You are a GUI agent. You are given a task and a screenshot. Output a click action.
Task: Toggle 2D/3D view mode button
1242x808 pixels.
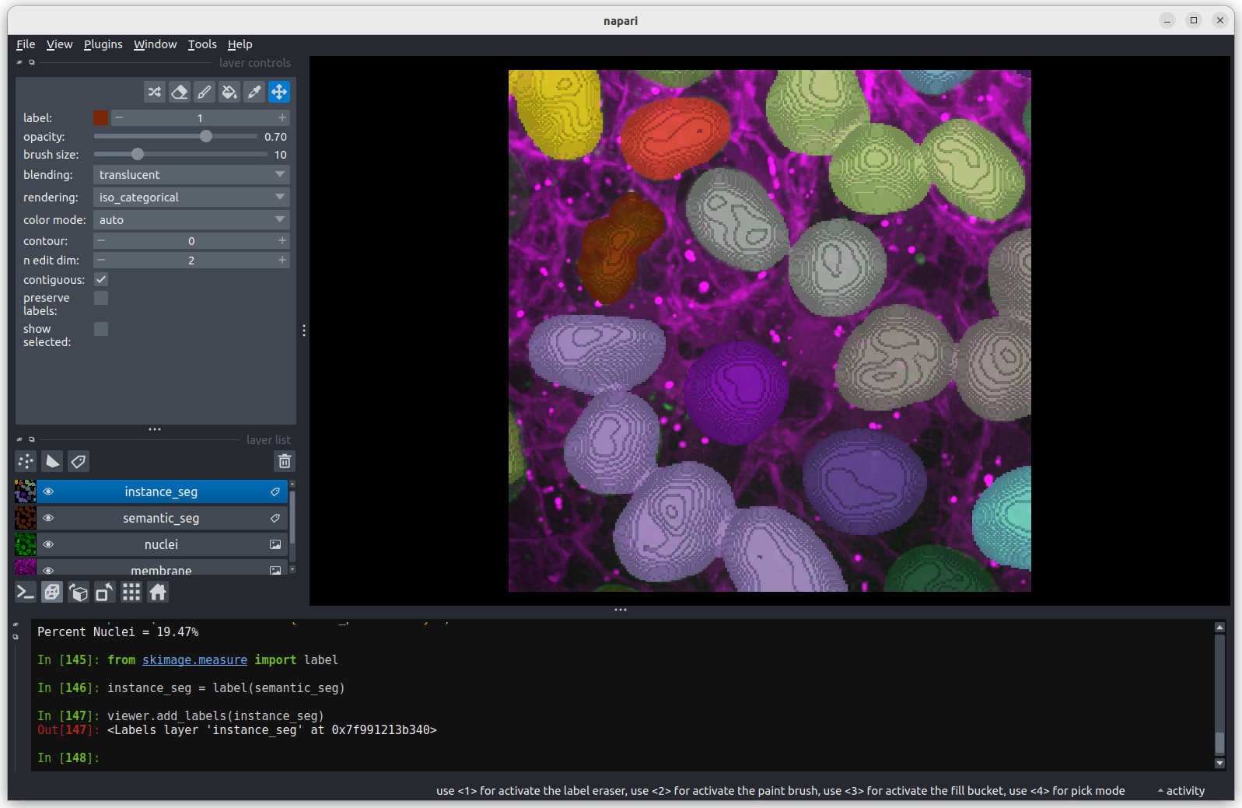52,593
